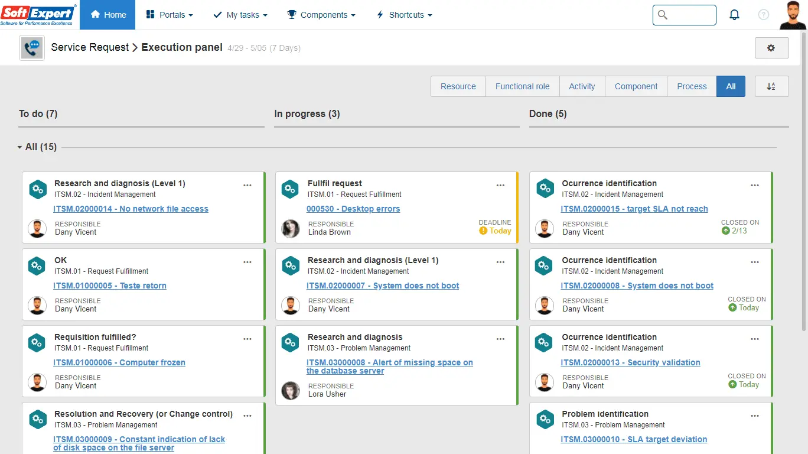Click the search input field
Image resolution: width=808 pixels, height=454 pixels.
[690, 15]
